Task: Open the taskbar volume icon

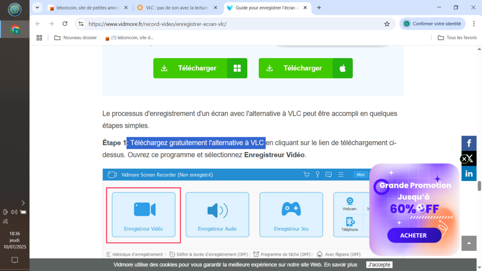Action: 14,212
